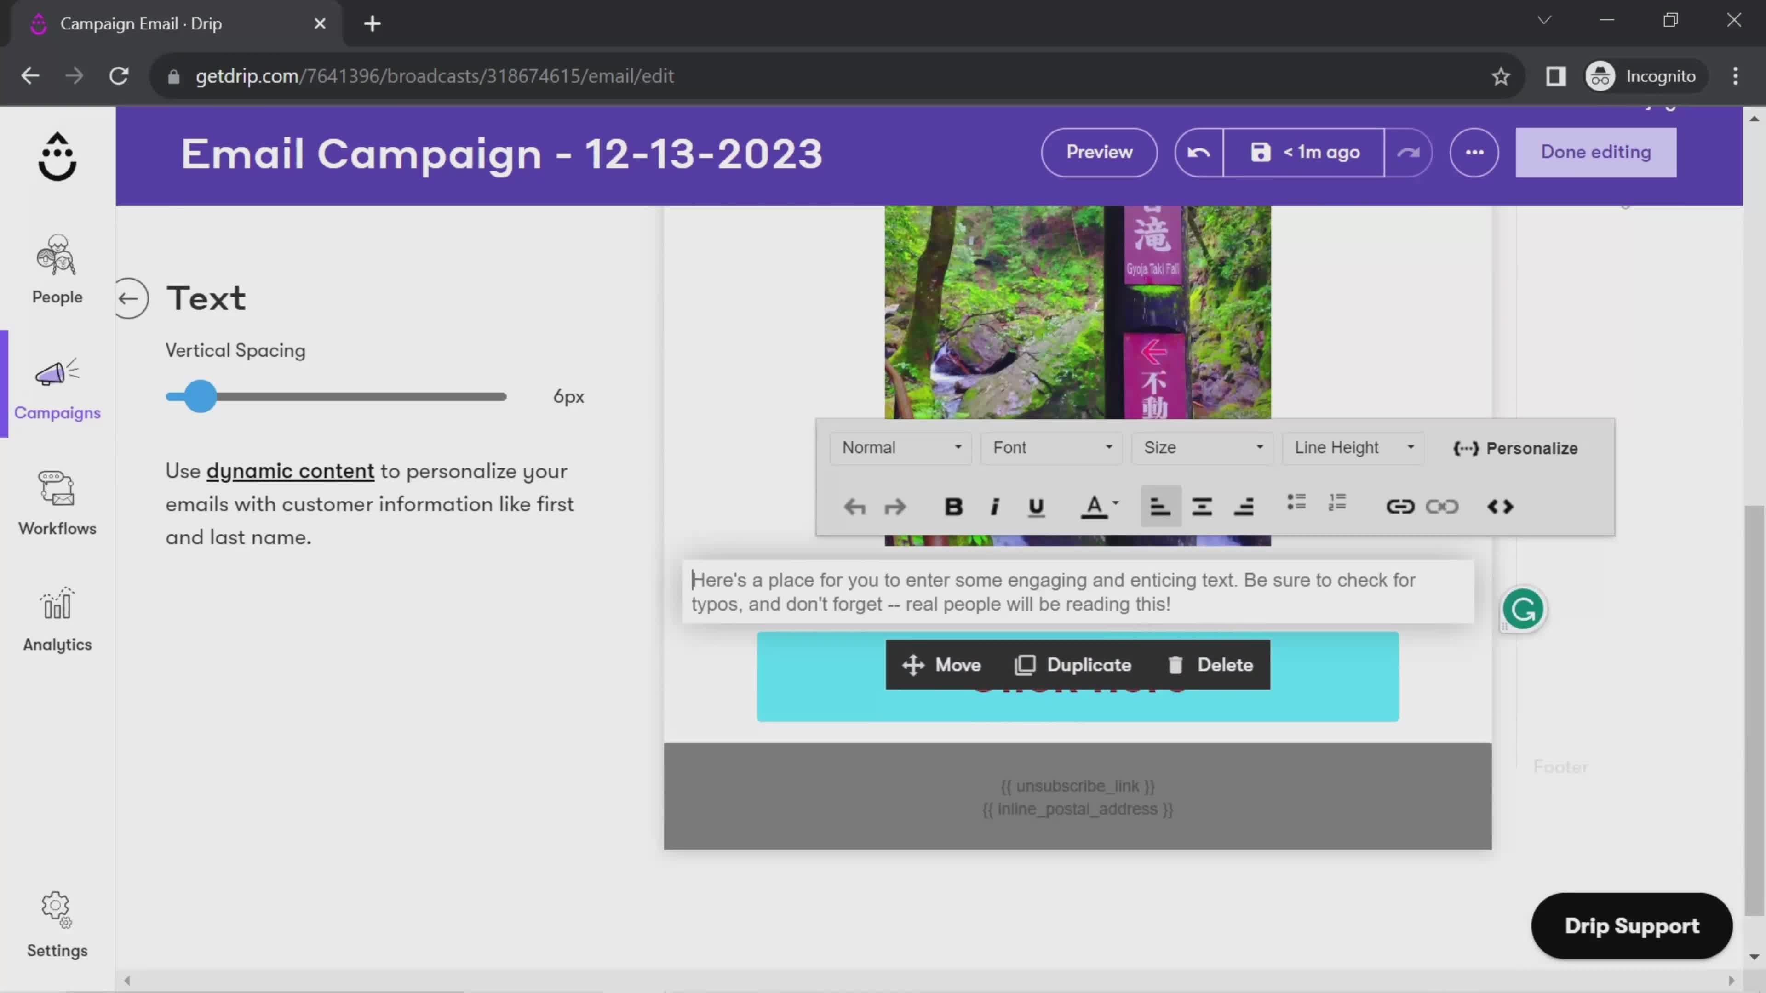Open the source code editor icon

pos(1500,507)
